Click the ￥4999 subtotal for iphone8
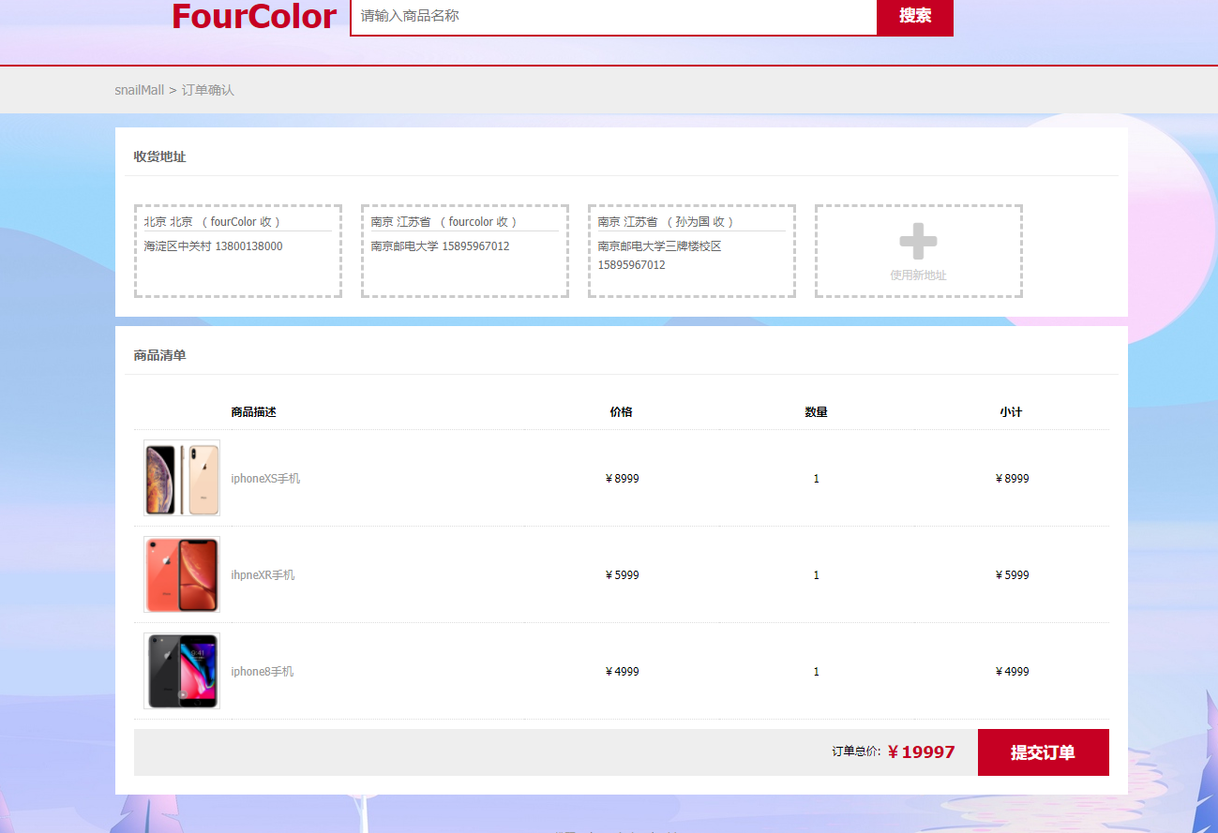Viewport: 1218px width, 833px height. point(1012,672)
